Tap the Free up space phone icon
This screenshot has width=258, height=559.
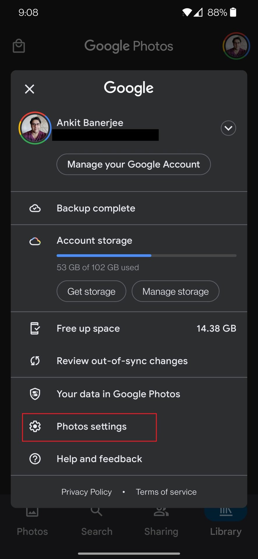click(35, 328)
